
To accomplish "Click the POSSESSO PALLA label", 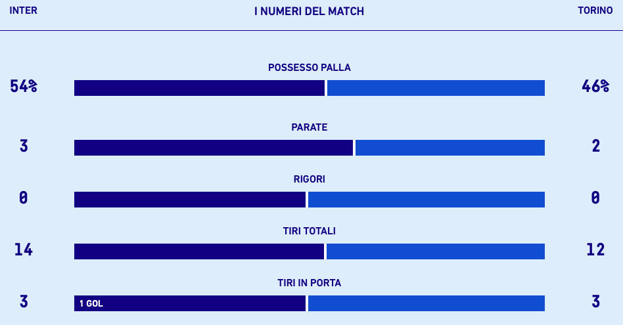I will point(310,68).
